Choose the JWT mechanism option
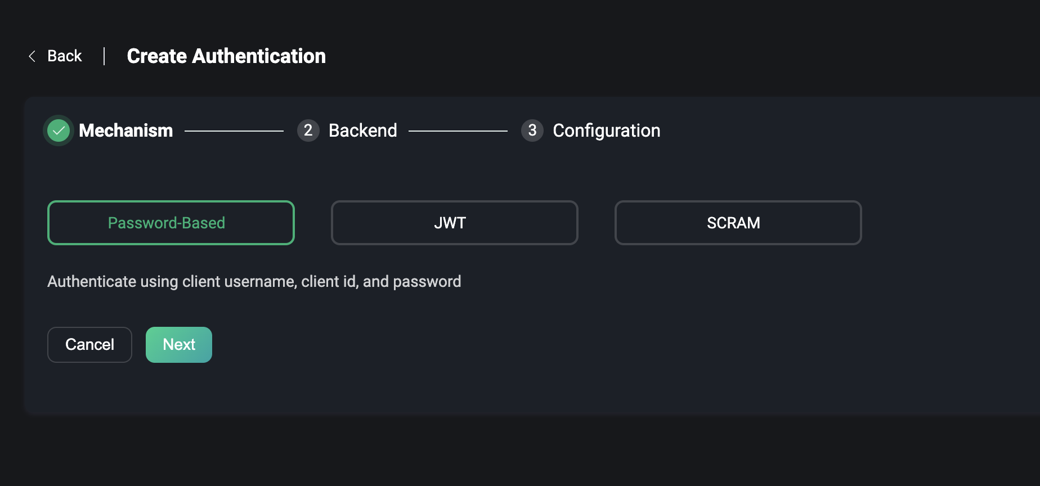The width and height of the screenshot is (1040, 486). [x=454, y=223]
